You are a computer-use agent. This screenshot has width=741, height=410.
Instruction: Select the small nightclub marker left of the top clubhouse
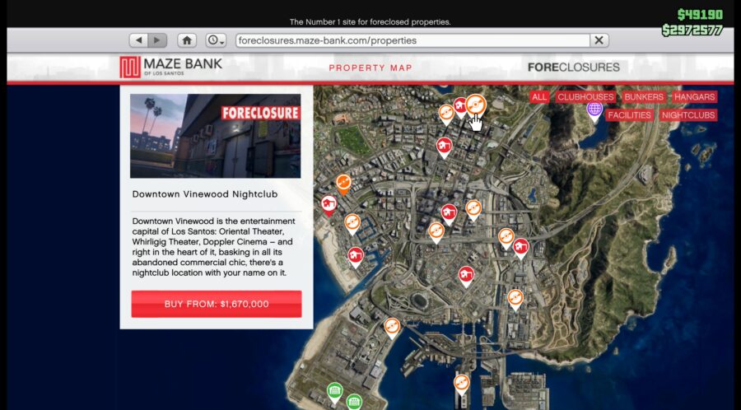point(446,114)
